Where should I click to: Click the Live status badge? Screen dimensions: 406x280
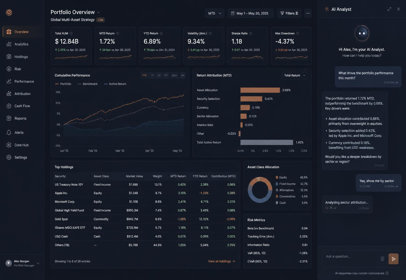100,20
